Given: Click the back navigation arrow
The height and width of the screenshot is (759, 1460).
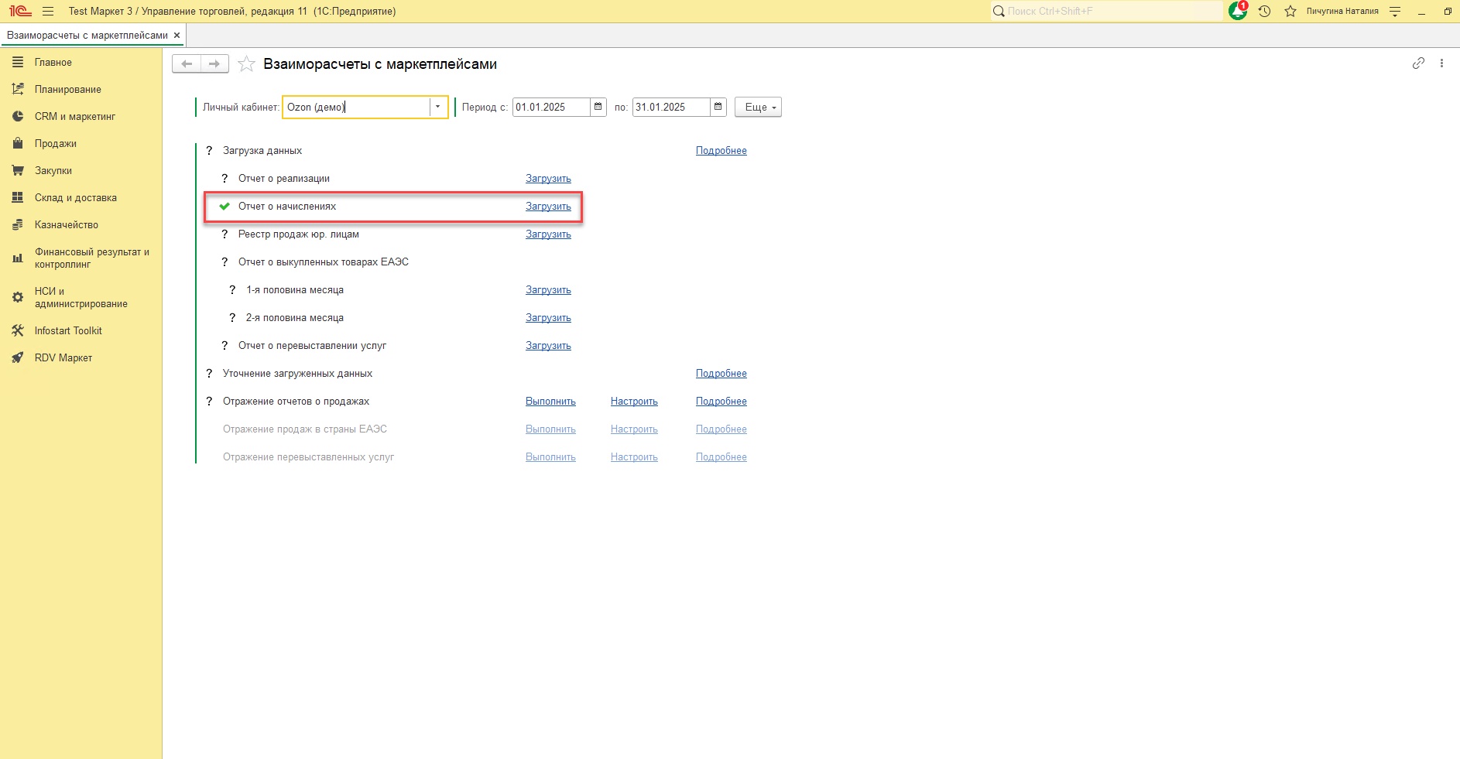Looking at the screenshot, I should click(x=187, y=64).
